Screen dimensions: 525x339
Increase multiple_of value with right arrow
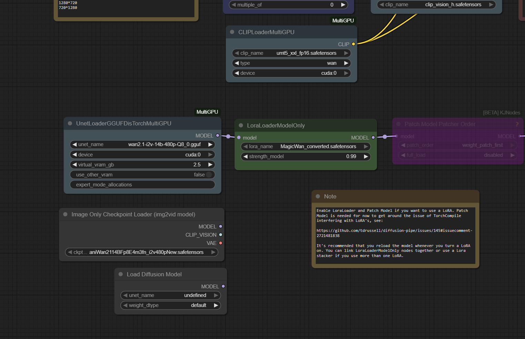click(343, 5)
